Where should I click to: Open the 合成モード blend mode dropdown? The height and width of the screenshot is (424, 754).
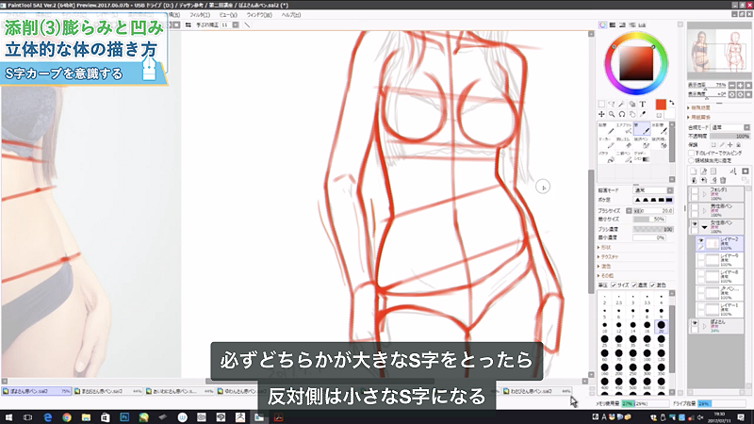click(x=730, y=127)
